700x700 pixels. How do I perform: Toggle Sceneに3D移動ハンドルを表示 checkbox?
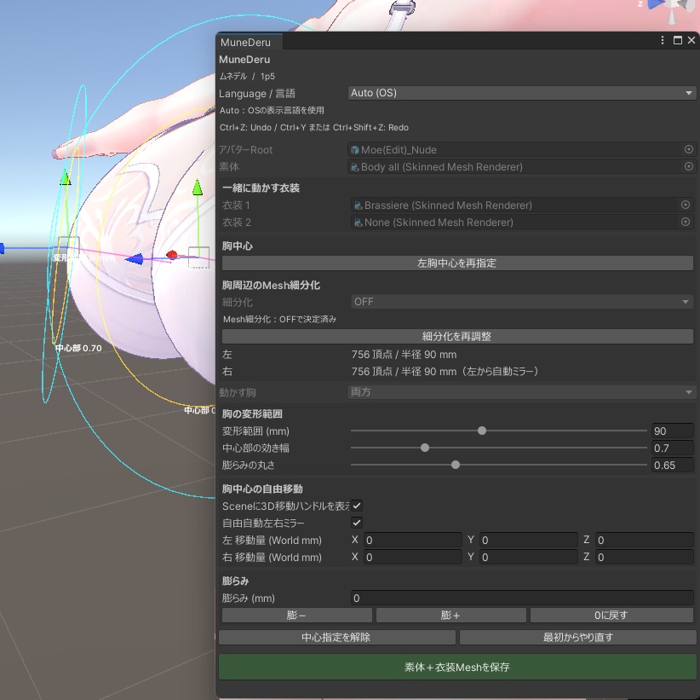coord(357,506)
